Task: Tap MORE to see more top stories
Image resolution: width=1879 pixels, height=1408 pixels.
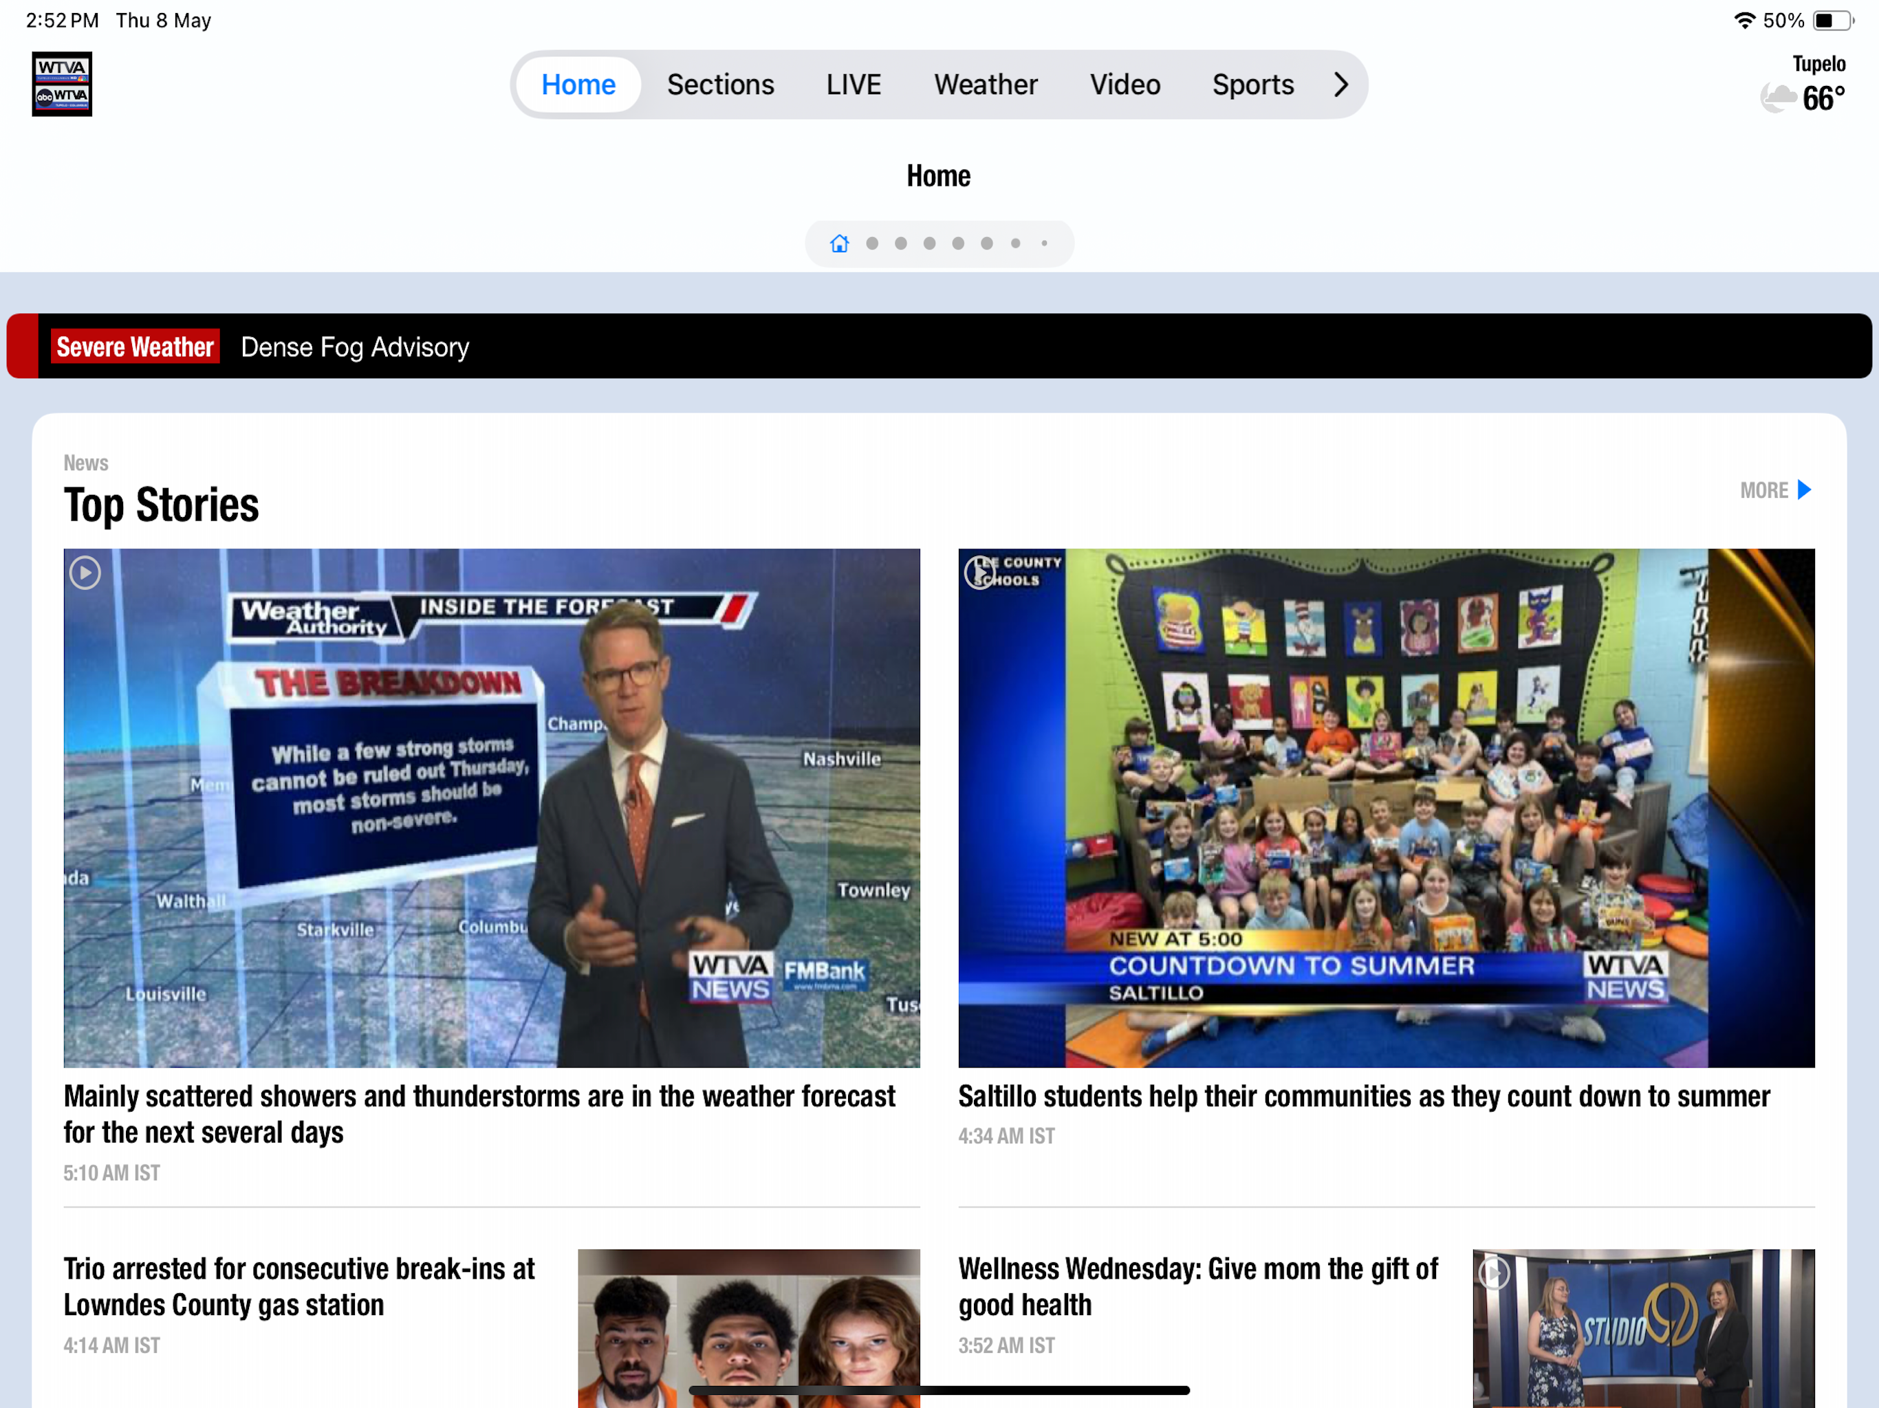Action: tap(1763, 490)
